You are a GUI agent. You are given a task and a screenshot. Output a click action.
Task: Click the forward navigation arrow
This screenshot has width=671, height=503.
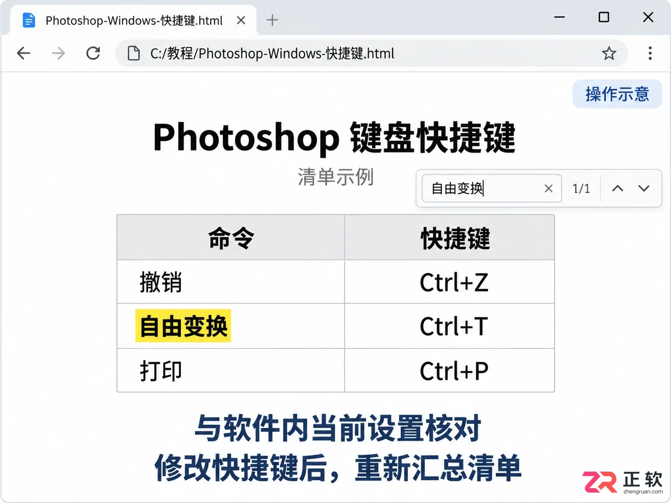coord(58,53)
